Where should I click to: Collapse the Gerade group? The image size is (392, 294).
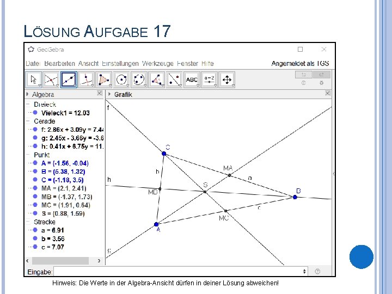28,121
